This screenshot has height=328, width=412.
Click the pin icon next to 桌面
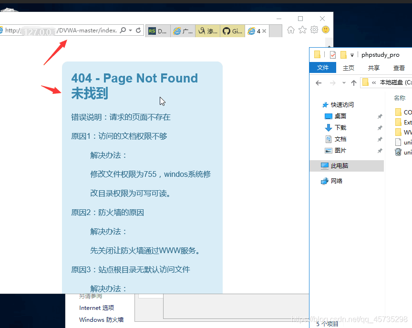[380, 116]
